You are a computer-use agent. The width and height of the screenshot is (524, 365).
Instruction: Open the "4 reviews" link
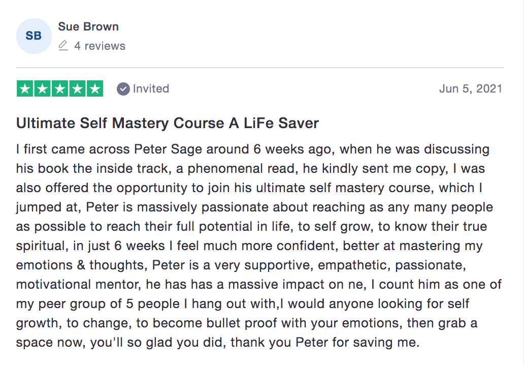point(100,46)
